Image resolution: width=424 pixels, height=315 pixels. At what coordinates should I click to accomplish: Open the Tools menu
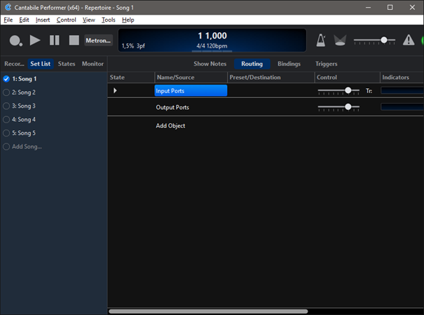[x=109, y=20]
